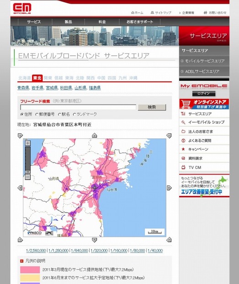The height and width of the screenshot is (284, 239).
Task: Set map scale to 1/320,000
Action: pos(99,251)
